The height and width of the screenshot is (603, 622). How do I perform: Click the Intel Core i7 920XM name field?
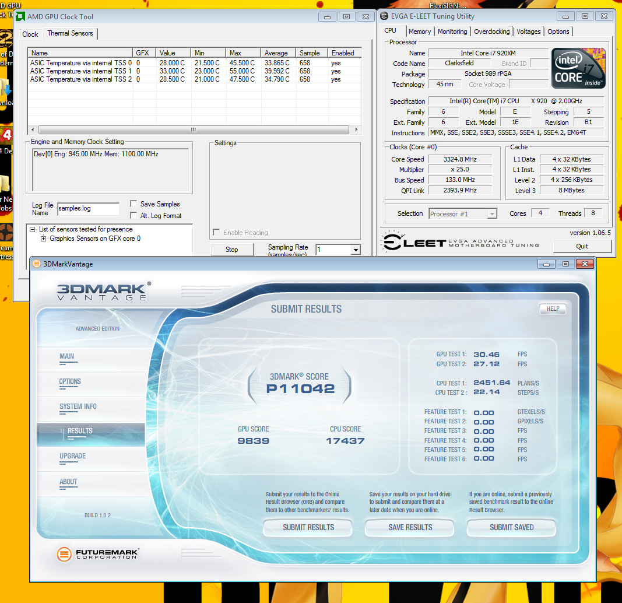[x=488, y=53]
